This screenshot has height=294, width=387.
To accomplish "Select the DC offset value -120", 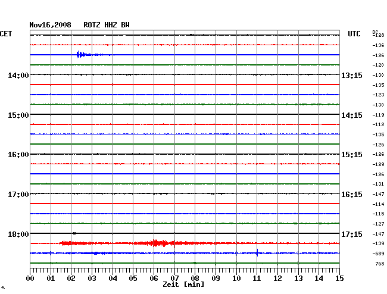I will click(378, 65).
